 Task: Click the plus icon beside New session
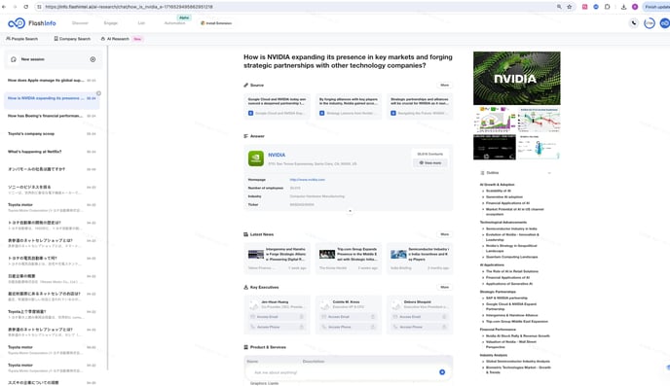pos(93,59)
